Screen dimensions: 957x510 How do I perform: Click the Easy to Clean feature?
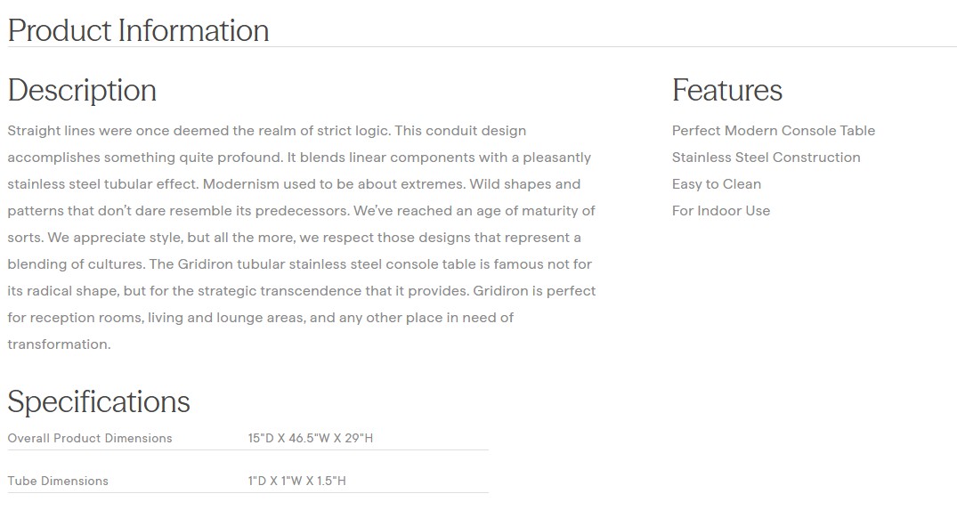click(x=716, y=184)
